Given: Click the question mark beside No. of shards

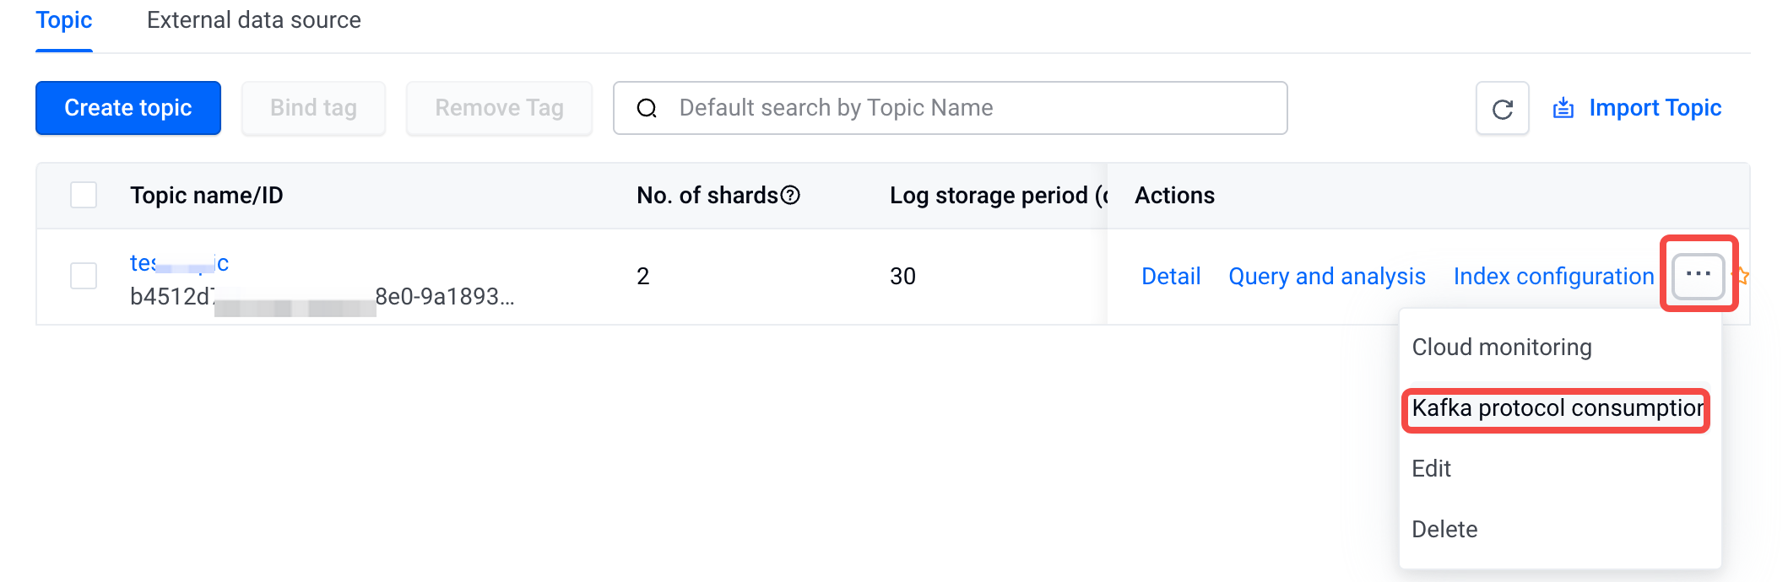Looking at the screenshot, I should point(790,196).
